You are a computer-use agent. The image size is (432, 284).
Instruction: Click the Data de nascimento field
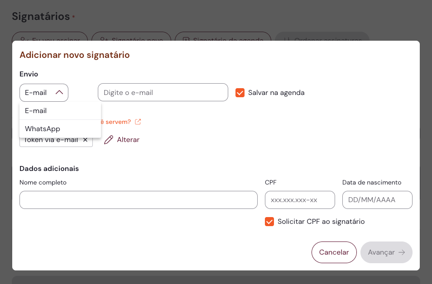[377, 200]
